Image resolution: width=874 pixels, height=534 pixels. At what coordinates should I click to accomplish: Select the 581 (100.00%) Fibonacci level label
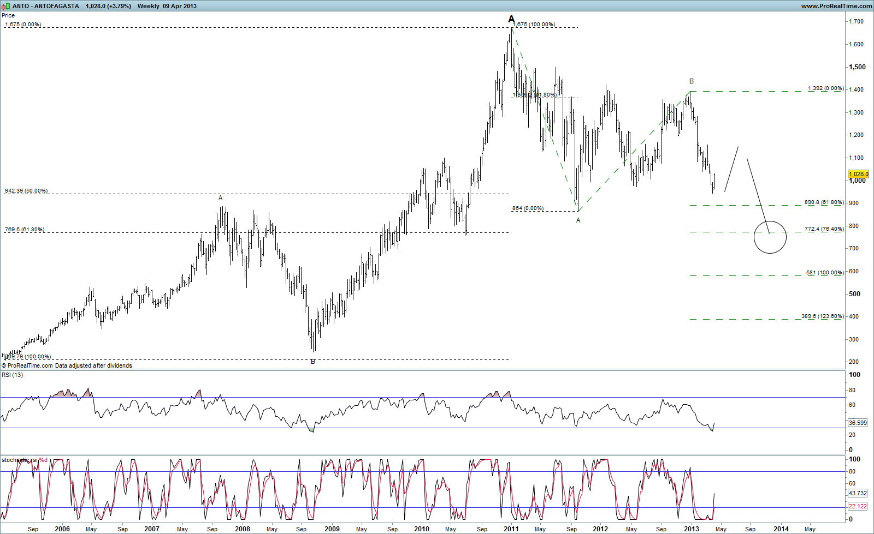point(825,273)
